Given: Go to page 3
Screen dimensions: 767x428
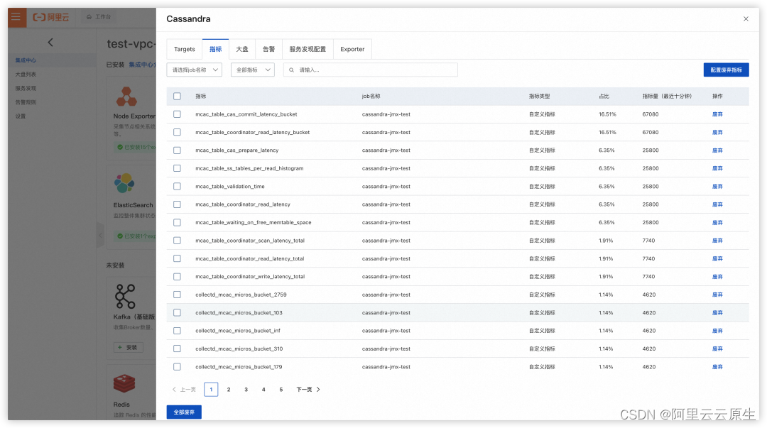Looking at the screenshot, I should (246, 390).
